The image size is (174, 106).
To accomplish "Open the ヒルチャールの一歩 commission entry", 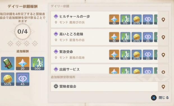I will pos(104,19).
